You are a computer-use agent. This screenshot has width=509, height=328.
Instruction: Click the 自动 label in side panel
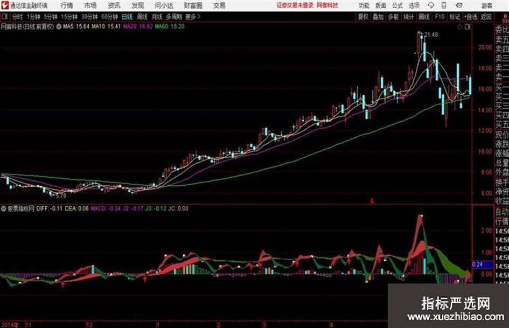click(502, 212)
